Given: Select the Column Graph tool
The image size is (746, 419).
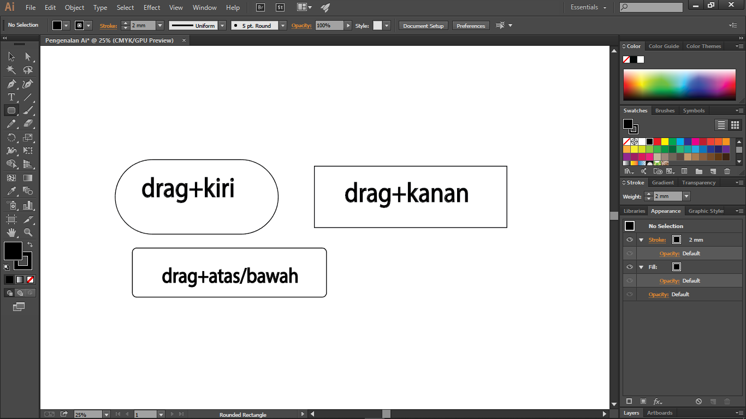Looking at the screenshot, I should point(28,205).
